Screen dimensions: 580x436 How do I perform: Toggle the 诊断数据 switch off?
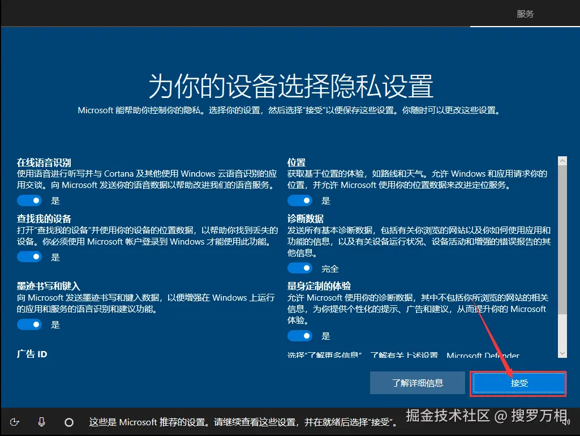pyautogui.click(x=300, y=268)
